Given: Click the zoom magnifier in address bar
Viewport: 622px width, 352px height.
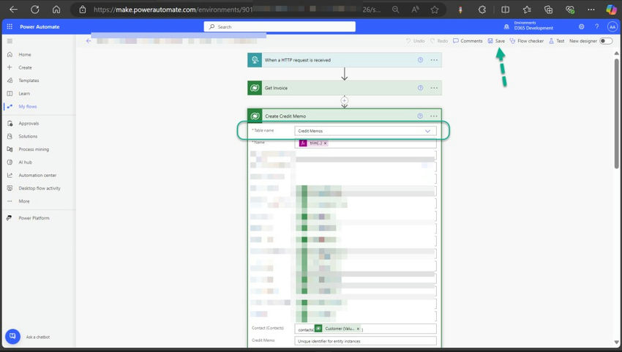Looking at the screenshot, I should pos(395,10).
